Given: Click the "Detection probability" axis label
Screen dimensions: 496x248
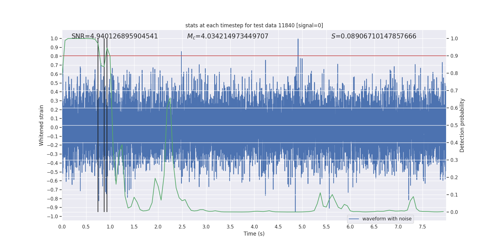Looking at the screenshot, I should point(462,125).
